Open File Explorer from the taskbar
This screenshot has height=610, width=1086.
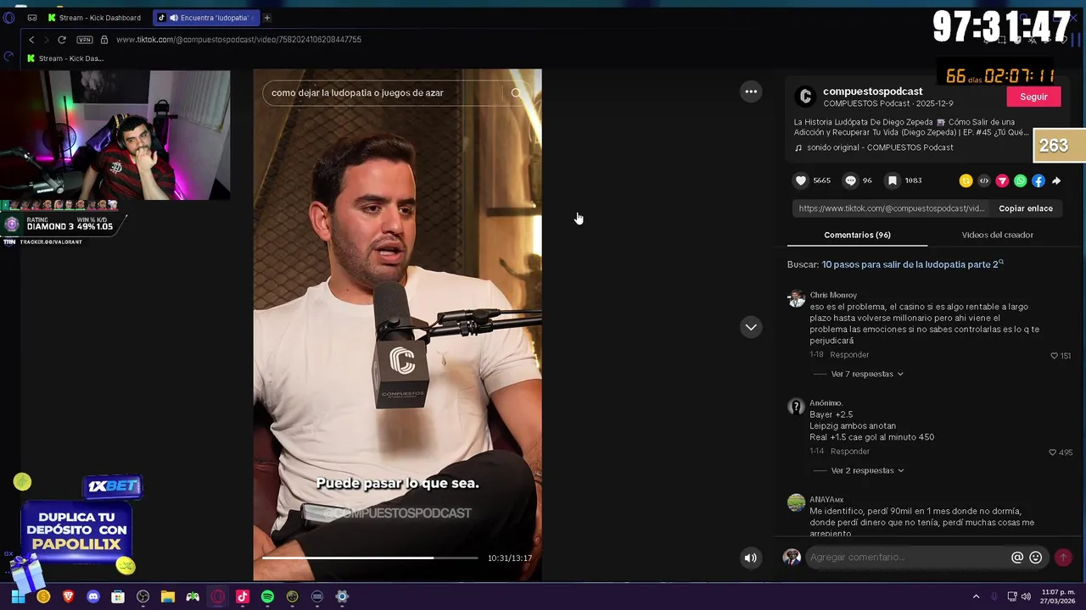click(168, 596)
